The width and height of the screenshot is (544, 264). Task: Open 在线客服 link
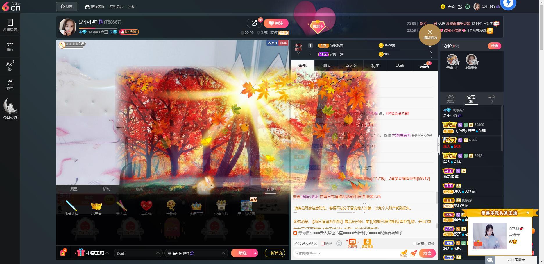tap(95, 7)
